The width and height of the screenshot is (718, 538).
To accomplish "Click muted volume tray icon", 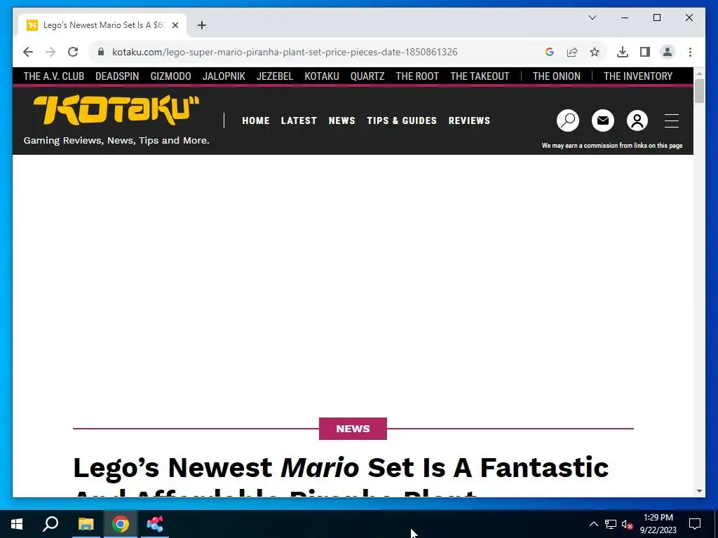I will pos(627,524).
